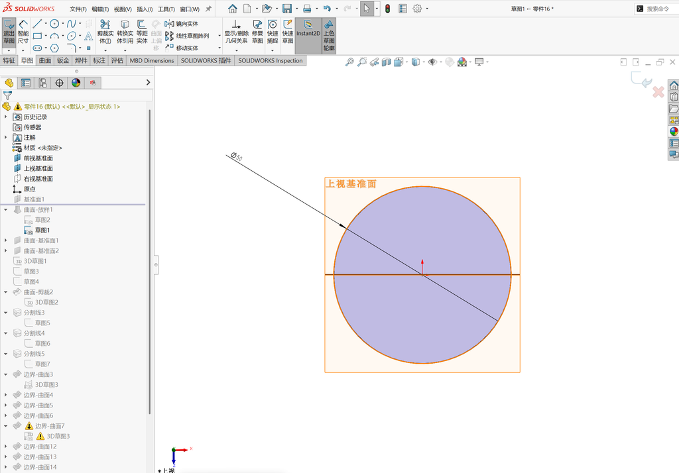Screen dimensions: 679x473
Task: Click Zoom to Fit icon
Action: (x=349, y=62)
